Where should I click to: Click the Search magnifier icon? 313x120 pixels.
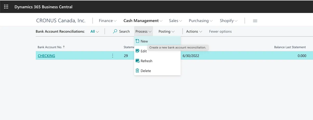coord(115,31)
